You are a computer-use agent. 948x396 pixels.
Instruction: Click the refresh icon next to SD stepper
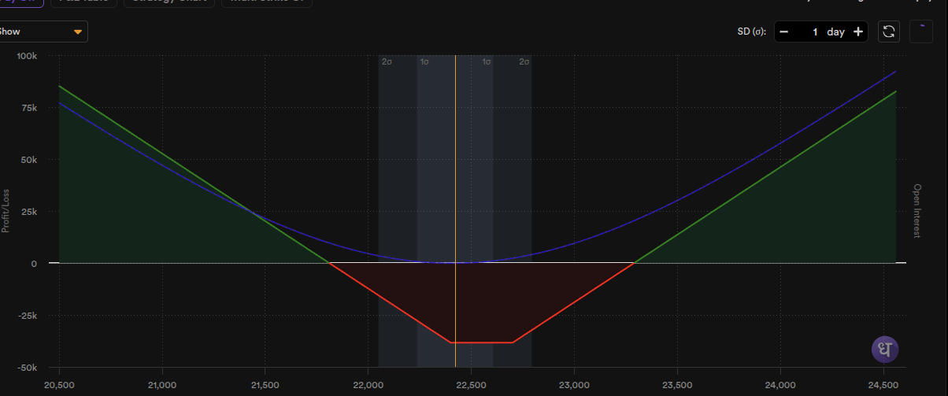coord(889,31)
